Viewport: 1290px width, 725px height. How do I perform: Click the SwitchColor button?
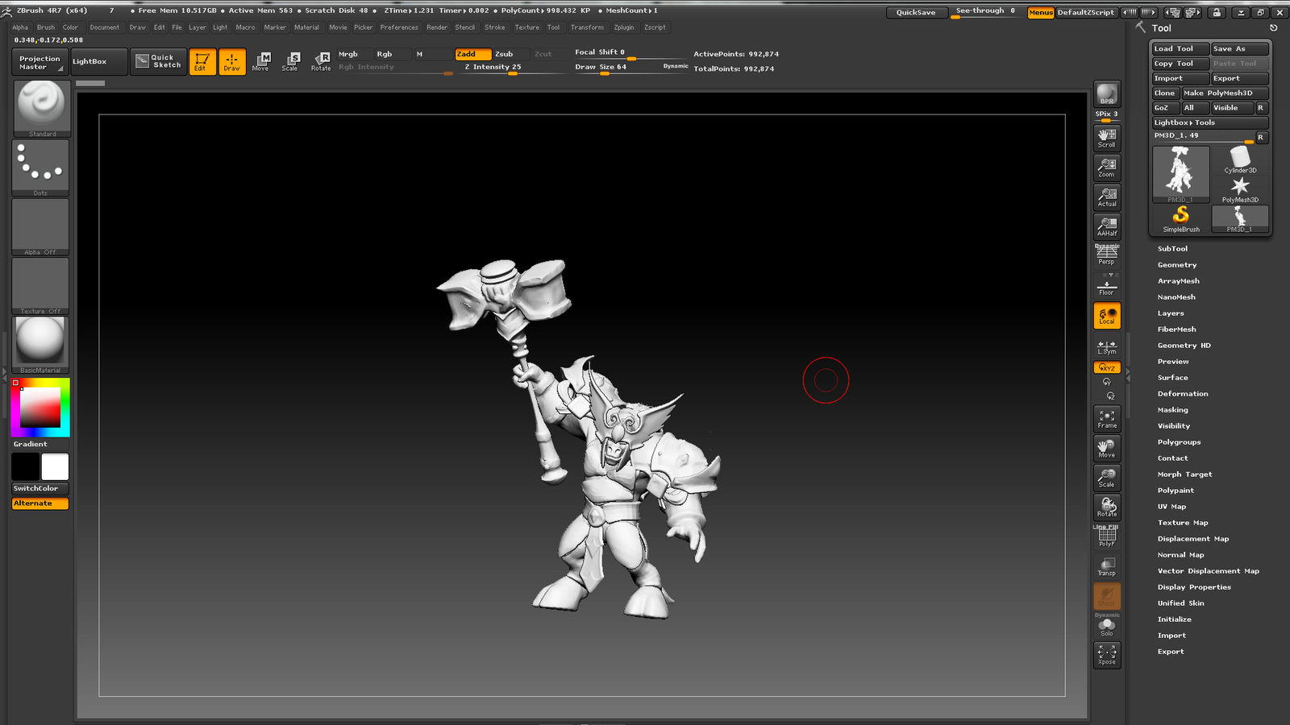pyautogui.click(x=40, y=488)
